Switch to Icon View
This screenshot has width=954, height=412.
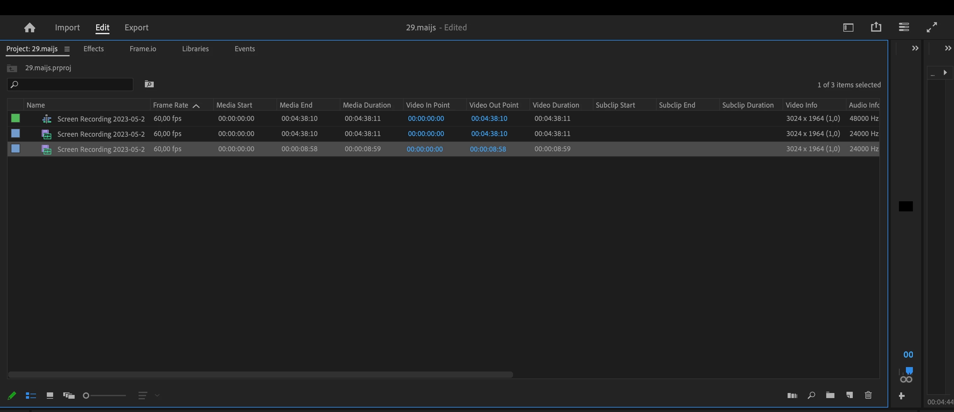[x=50, y=396]
